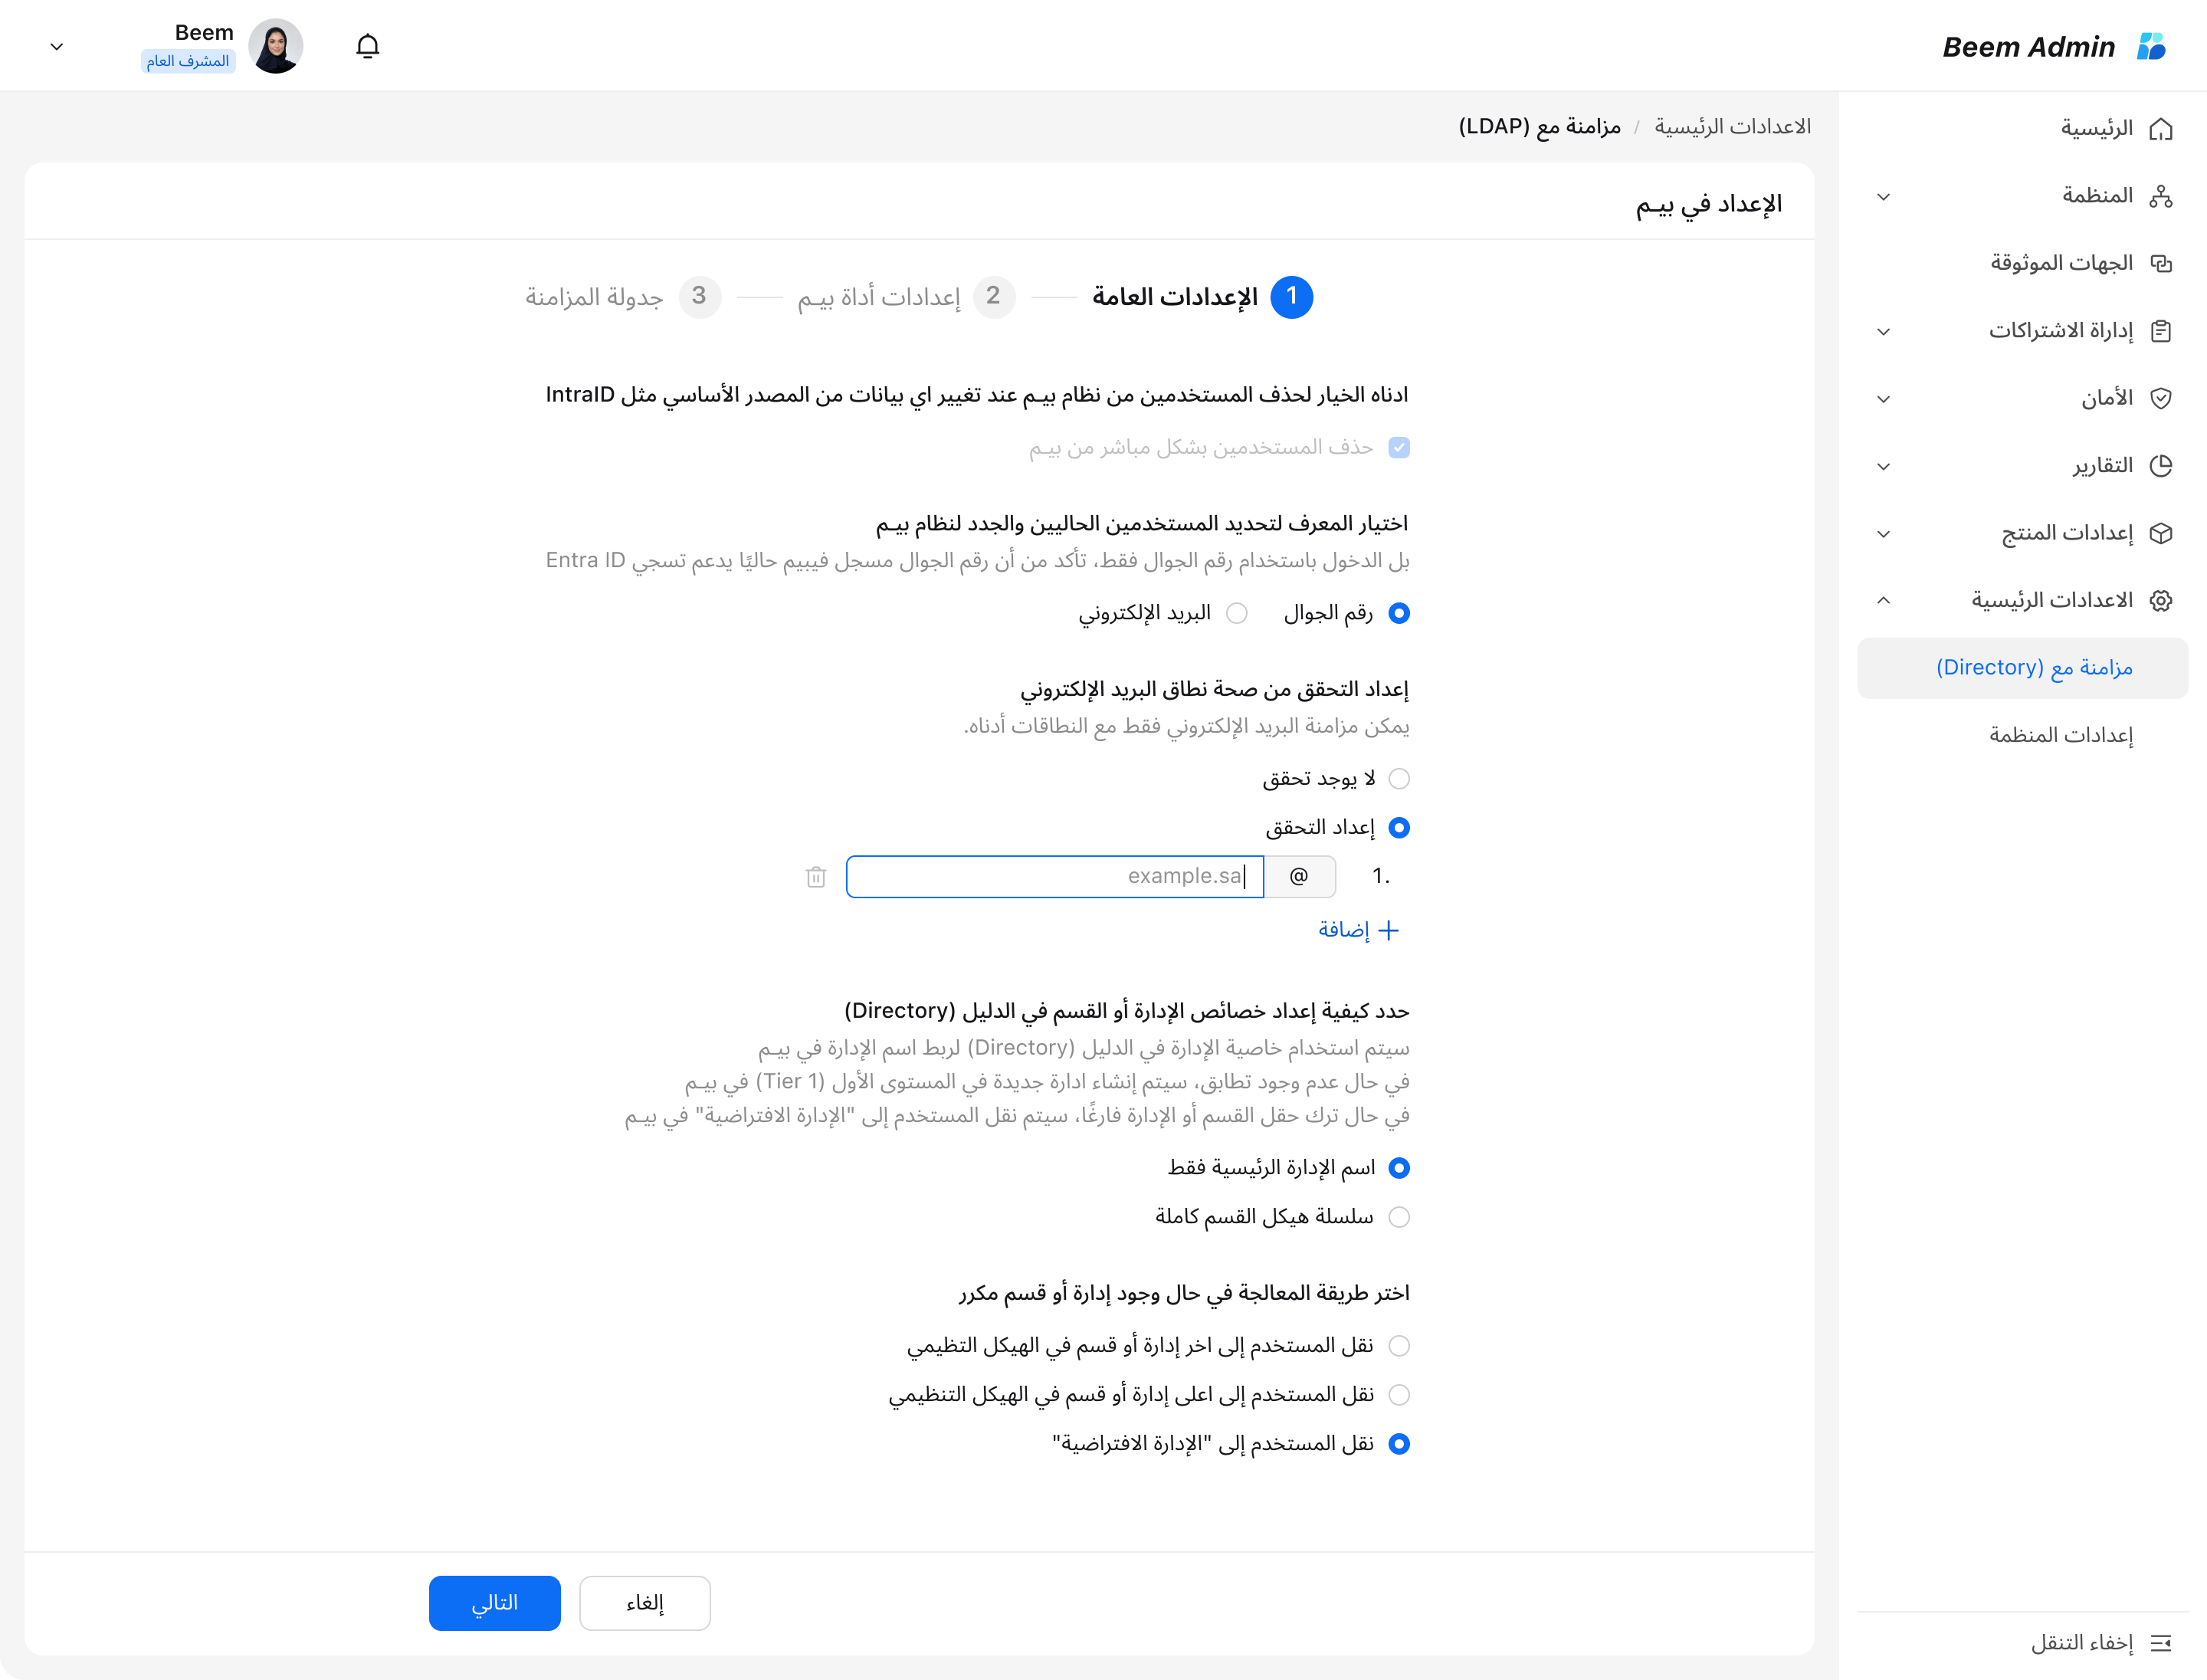Viewport: 2207px width, 1680px height.
Task: Click the التالي next button
Action: [x=495, y=1603]
